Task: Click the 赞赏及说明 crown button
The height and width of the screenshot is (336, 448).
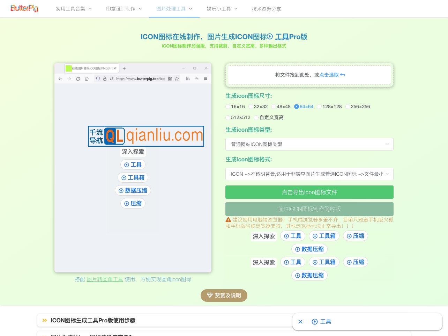Action: (x=224, y=295)
